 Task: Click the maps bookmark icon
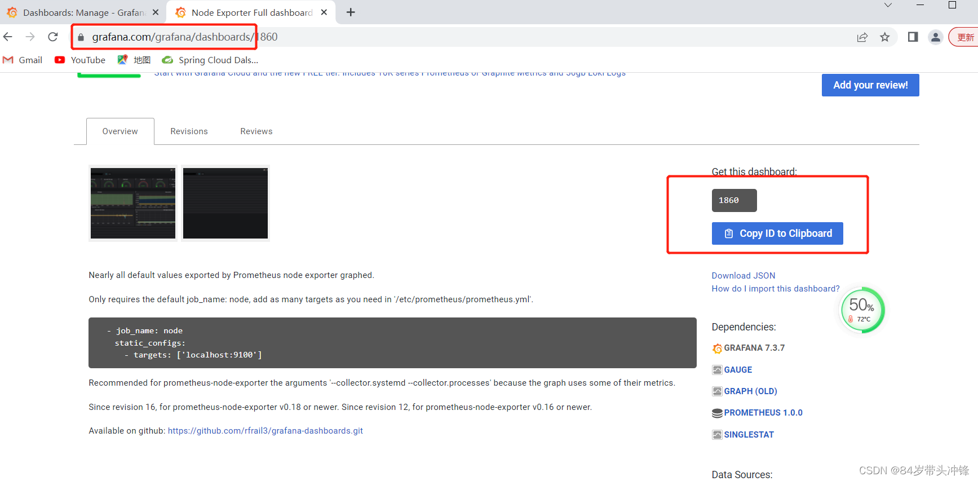click(122, 59)
